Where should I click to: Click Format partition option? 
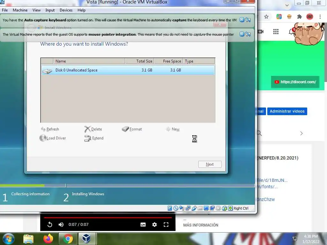(x=132, y=129)
